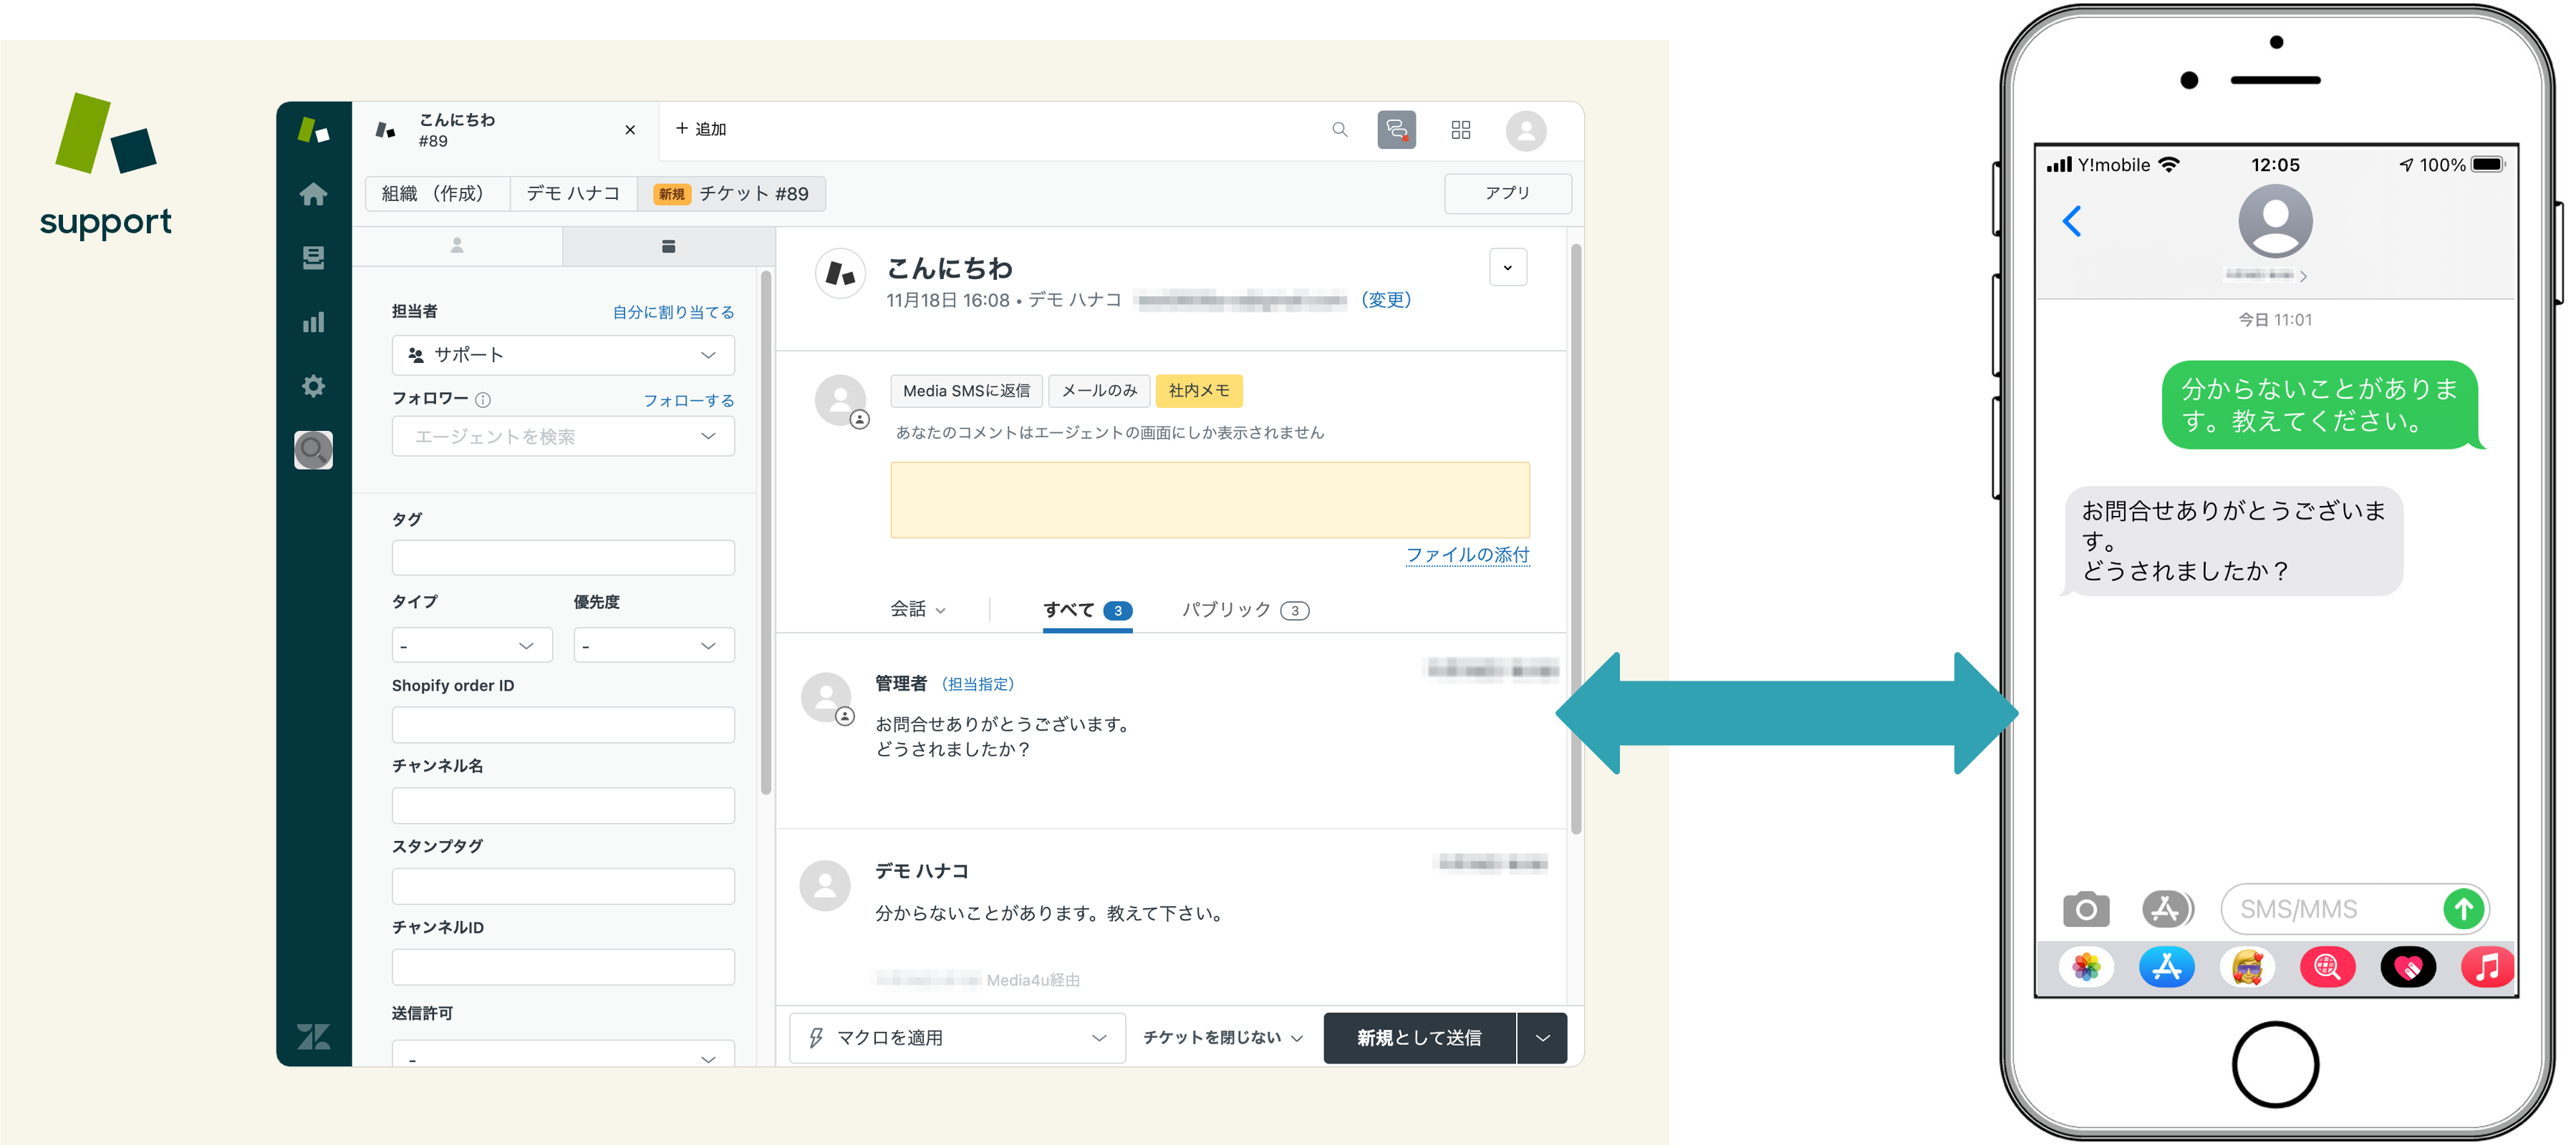Tap the Music icon in app drawer
Viewport: 2576px width, 1148px height.
click(2487, 967)
